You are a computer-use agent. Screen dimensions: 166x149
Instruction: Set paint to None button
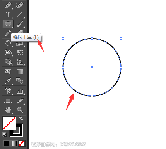click(21, 143)
